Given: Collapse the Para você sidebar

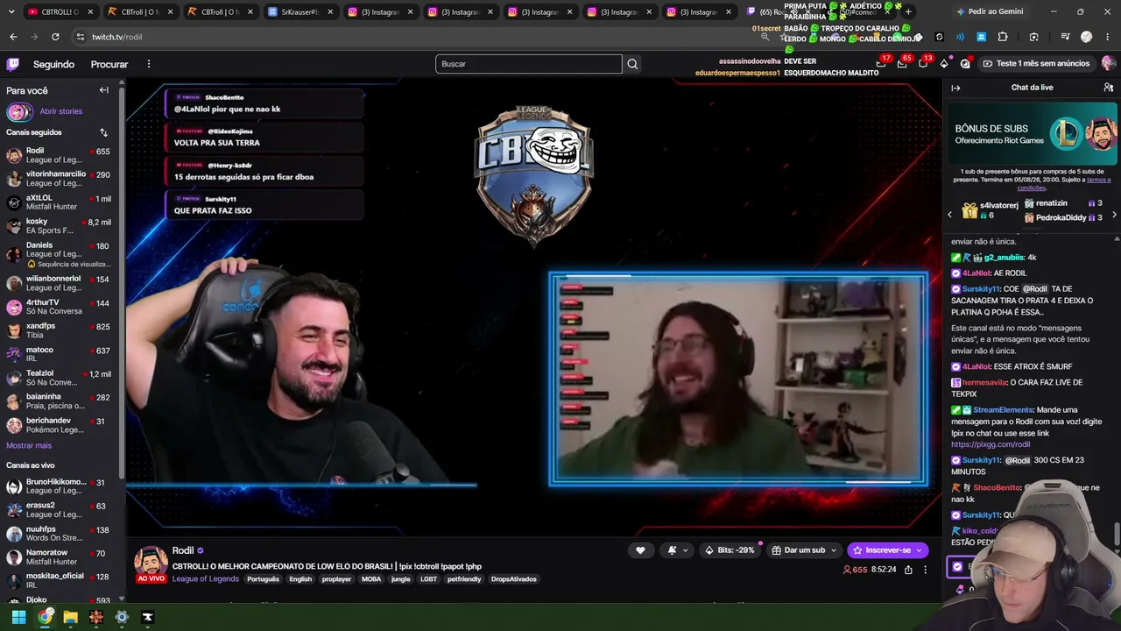Looking at the screenshot, I should (x=104, y=90).
